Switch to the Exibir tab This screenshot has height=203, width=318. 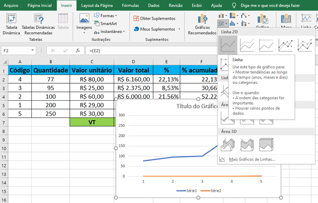(x=197, y=5)
